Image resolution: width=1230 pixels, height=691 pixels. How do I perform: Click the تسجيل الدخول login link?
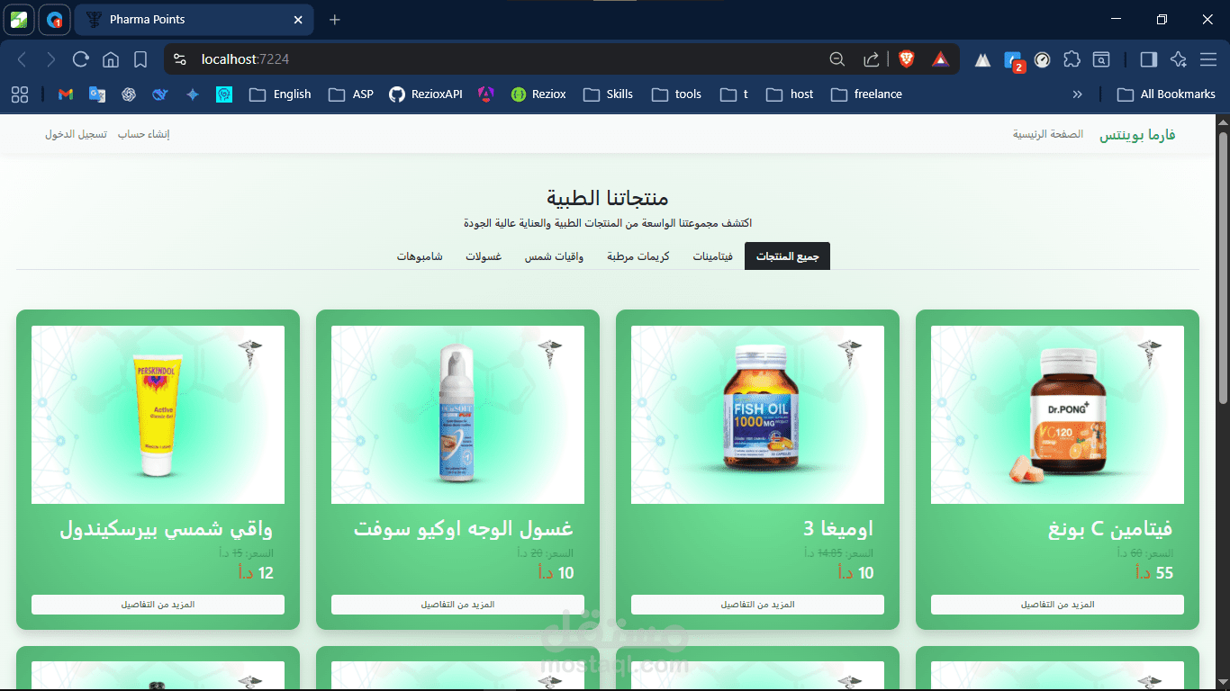pyautogui.click(x=76, y=134)
